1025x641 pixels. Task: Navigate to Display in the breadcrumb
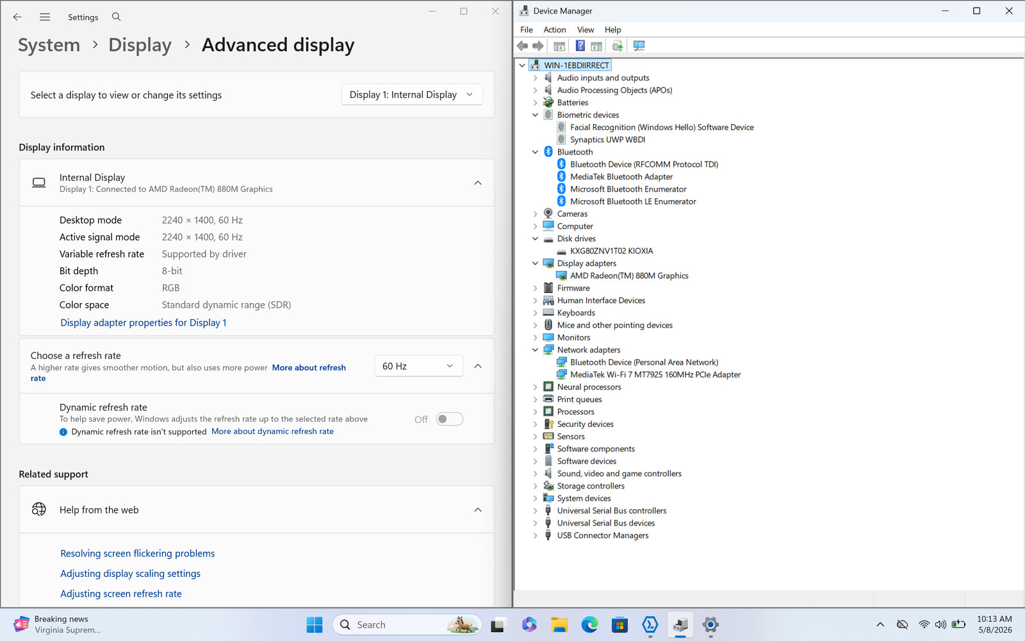click(x=140, y=45)
